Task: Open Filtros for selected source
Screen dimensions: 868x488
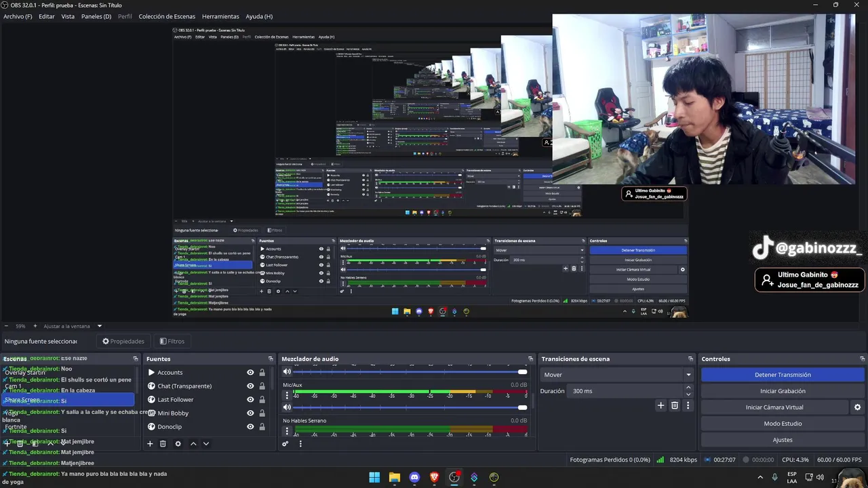Action: pyautogui.click(x=172, y=341)
